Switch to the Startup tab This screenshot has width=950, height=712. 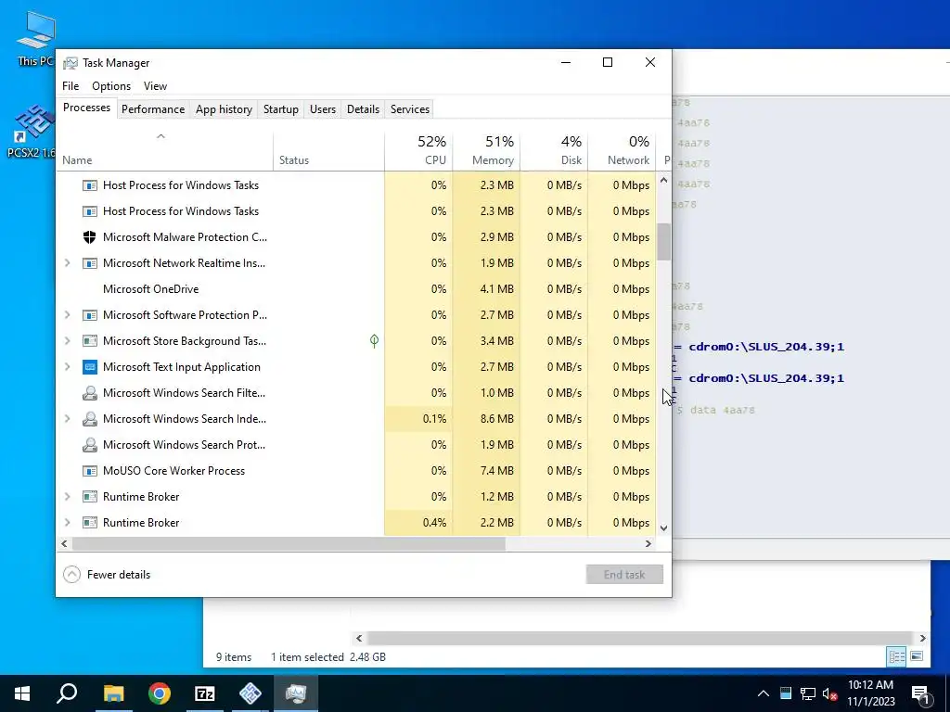pos(280,109)
